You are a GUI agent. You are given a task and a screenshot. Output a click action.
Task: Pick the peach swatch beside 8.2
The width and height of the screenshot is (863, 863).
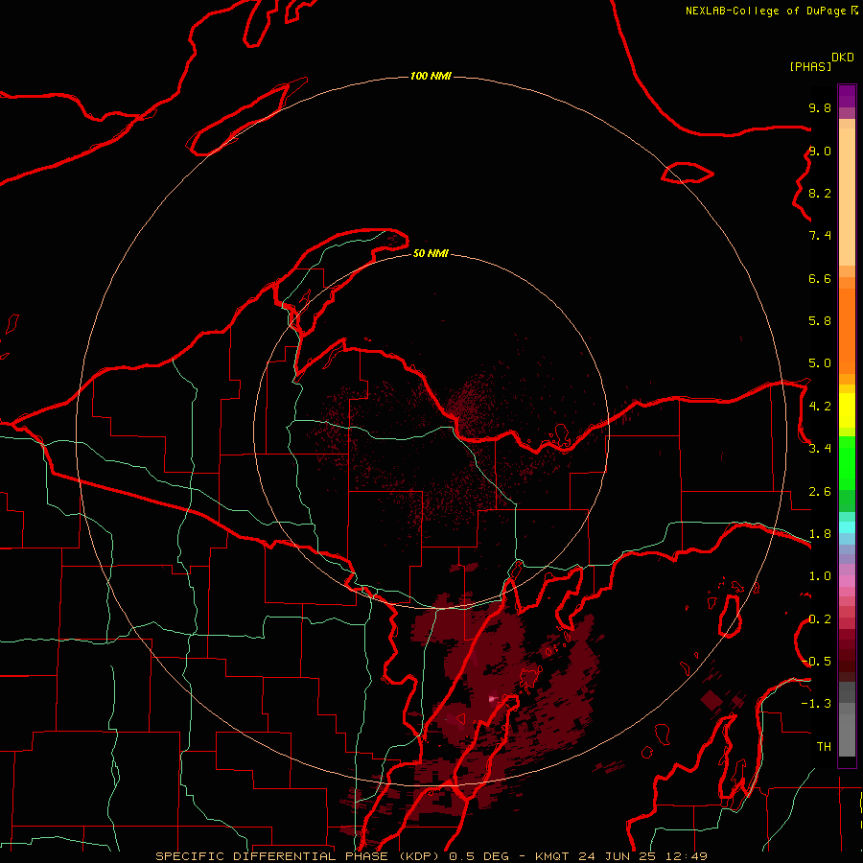point(847,196)
